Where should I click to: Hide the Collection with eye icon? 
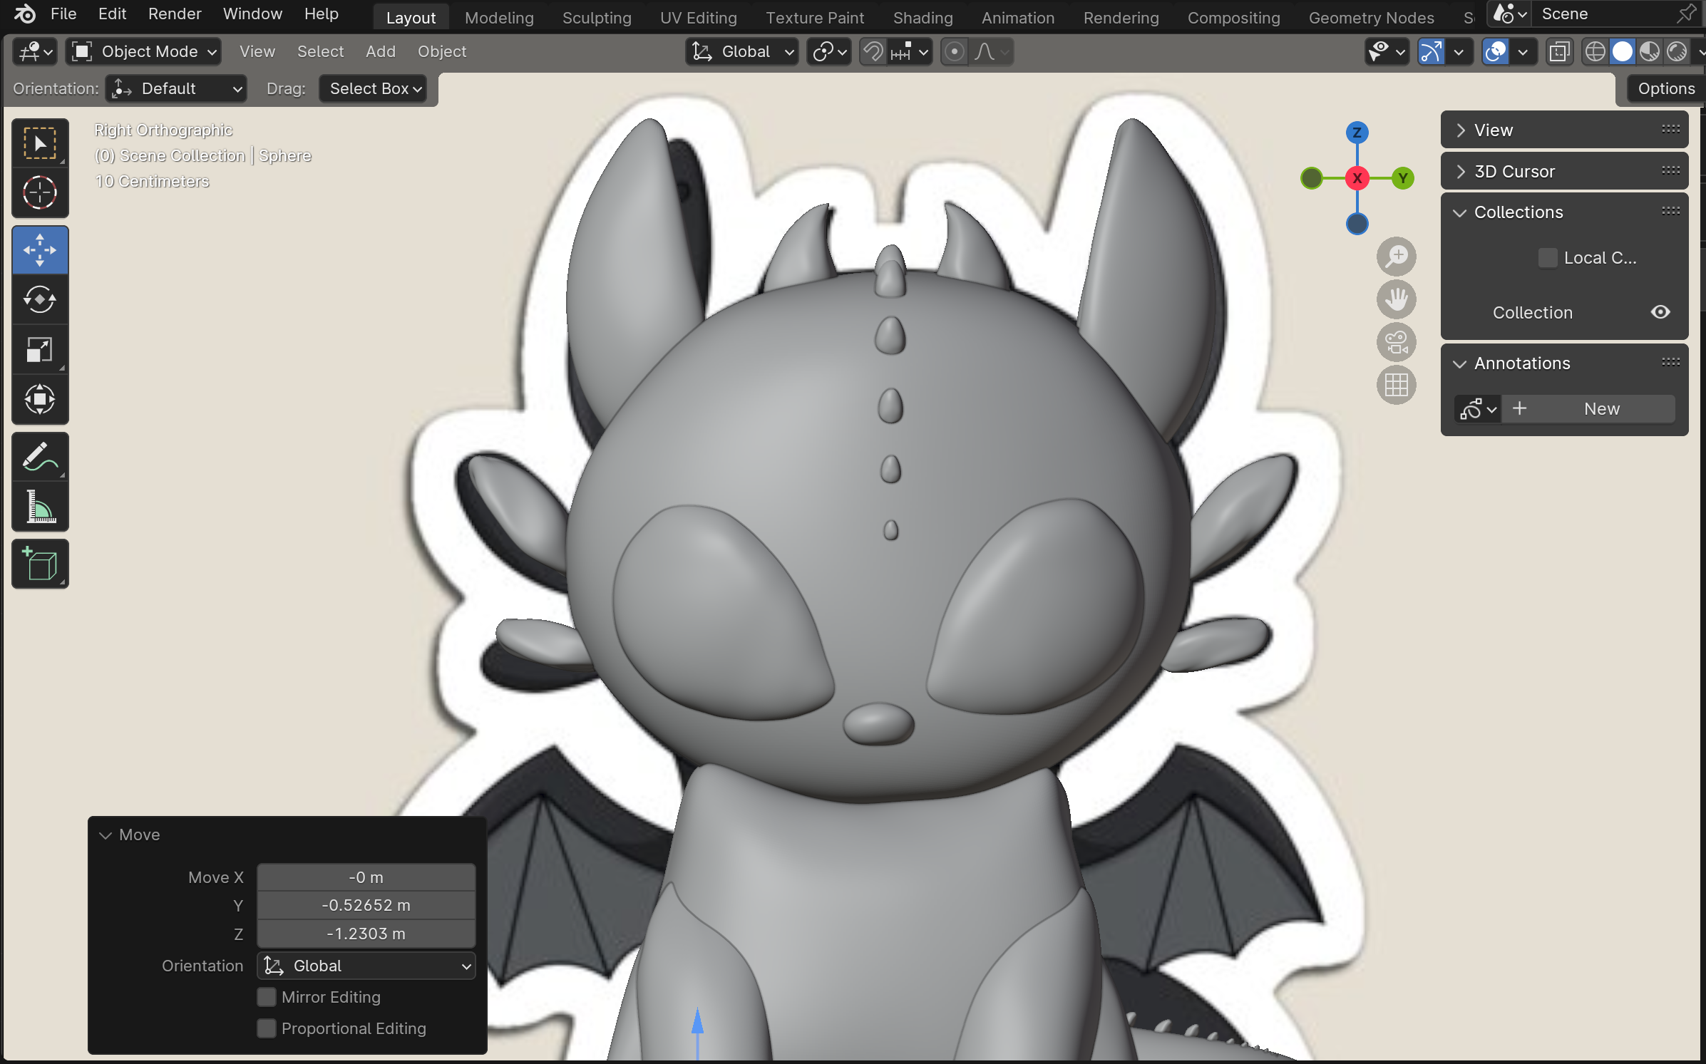[1660, 312]
